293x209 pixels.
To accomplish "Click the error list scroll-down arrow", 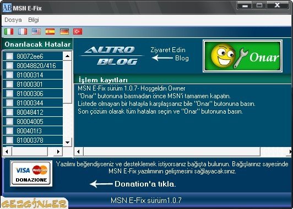I will [67, 143].
